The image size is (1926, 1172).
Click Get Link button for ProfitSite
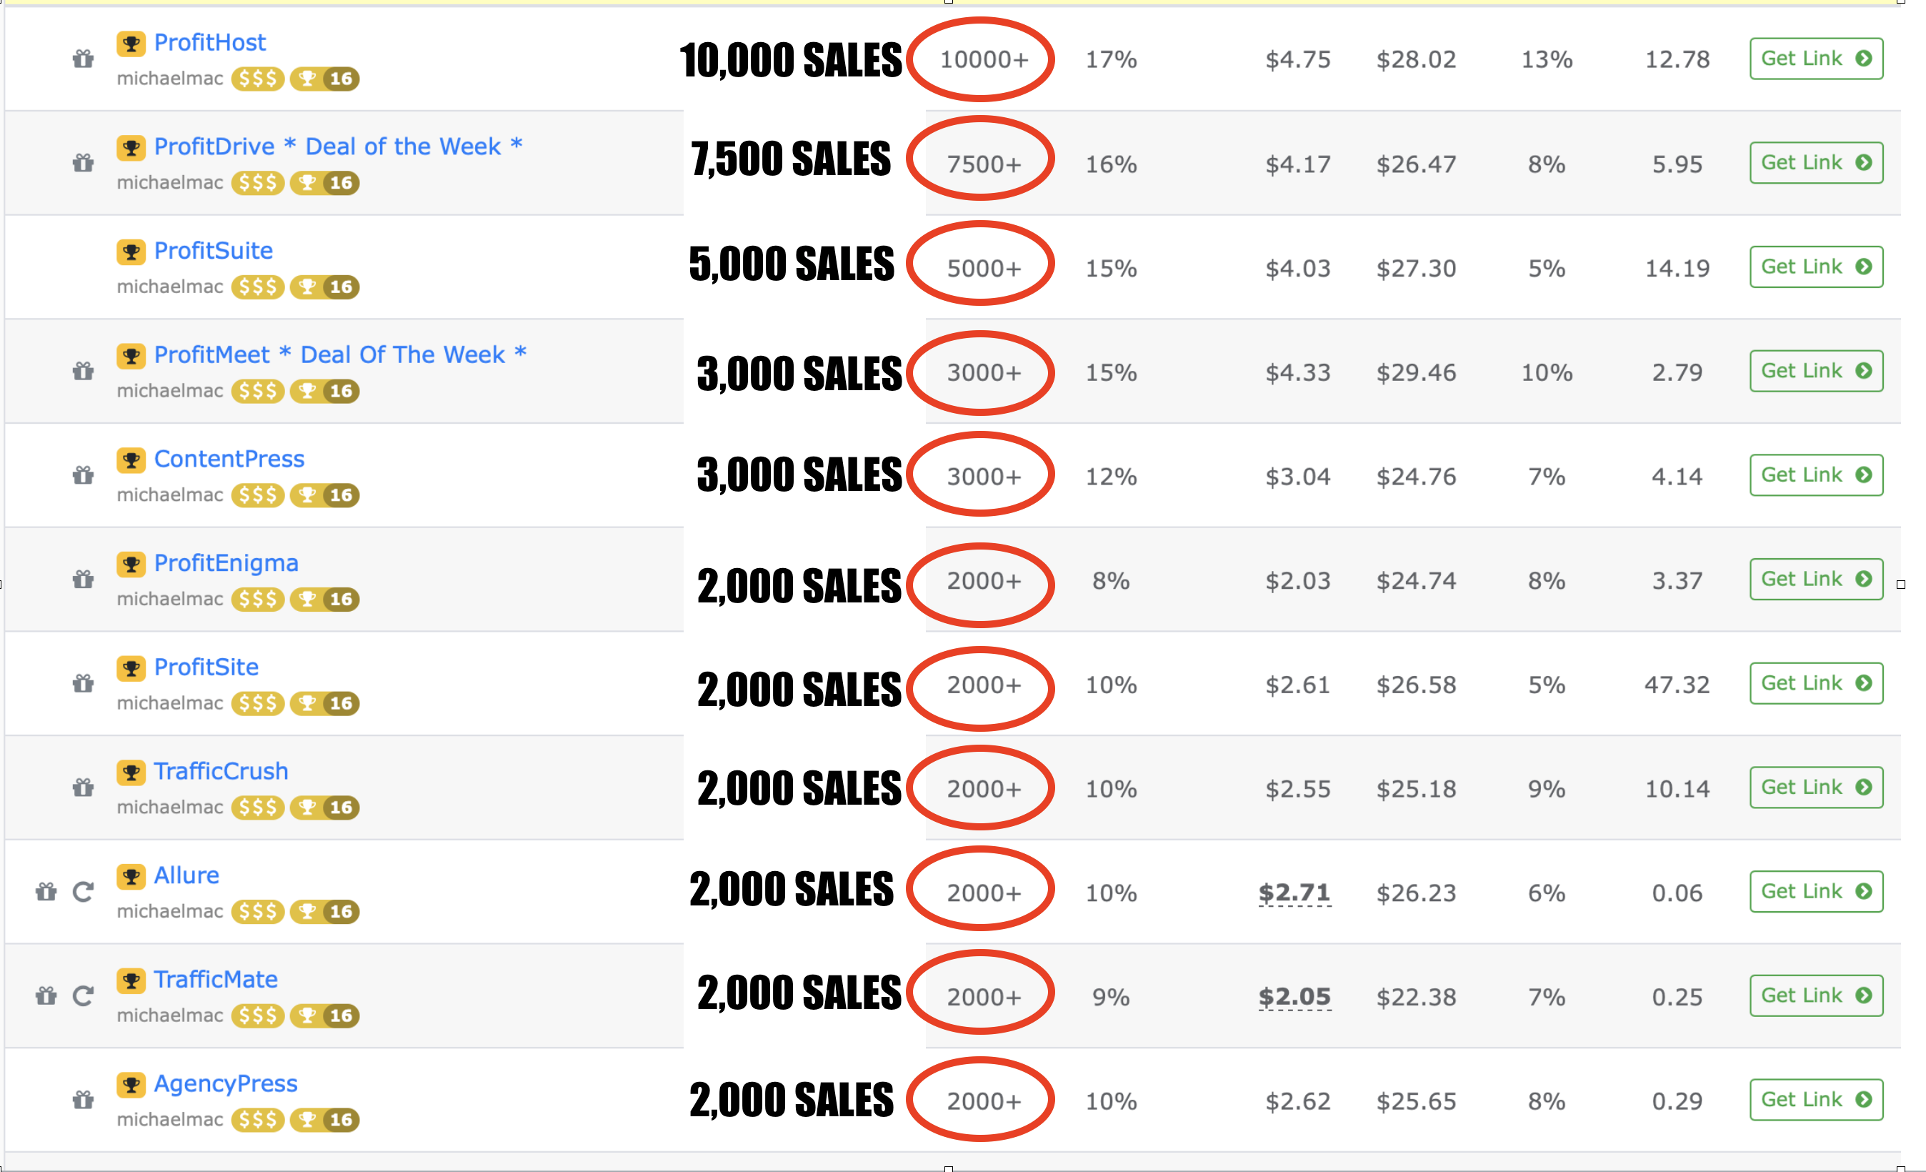click(x=1816, y=683)
